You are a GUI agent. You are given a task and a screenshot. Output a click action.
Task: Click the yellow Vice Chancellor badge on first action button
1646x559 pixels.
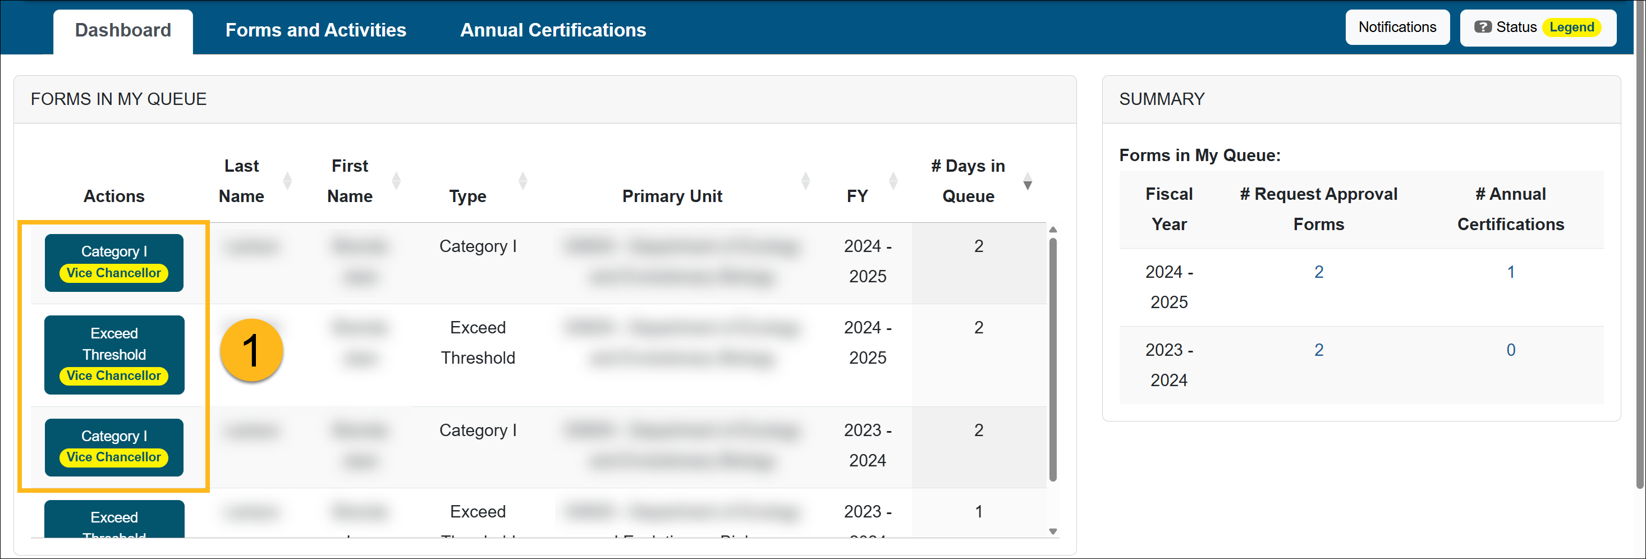(114, 273)
